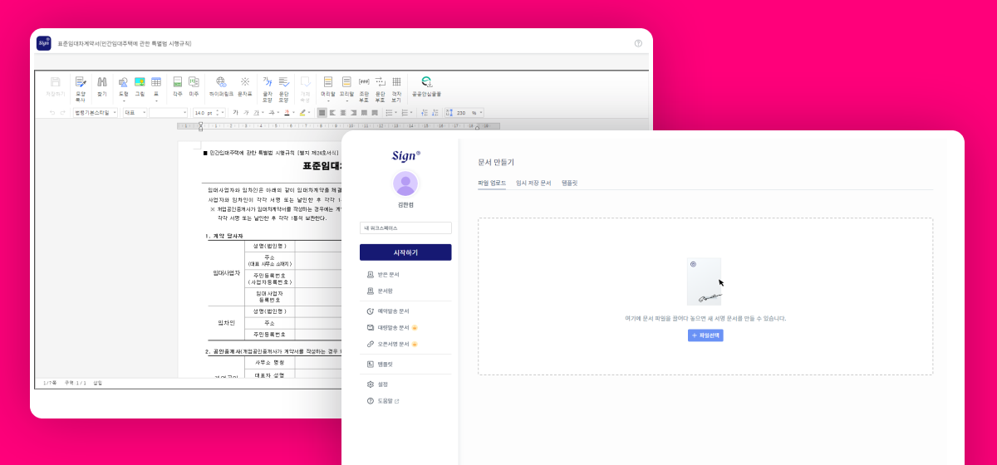Open the empty font name dropdown

[169, 112]
